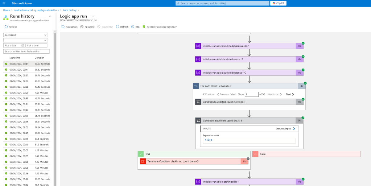Click the search to filter by identifier field
The width and height of the screenshot is (371, 186).
point(26,51)
